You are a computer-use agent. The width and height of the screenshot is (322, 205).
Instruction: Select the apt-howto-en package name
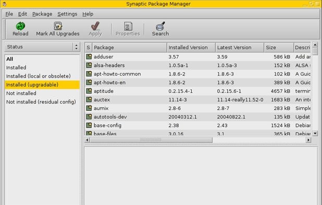pyautogui.click(x=109, y=83)
